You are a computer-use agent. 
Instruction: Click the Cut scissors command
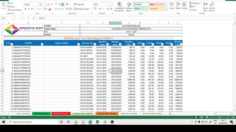(10, 3)
